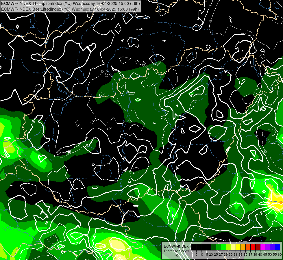This screenshot has height=260, width=283.
Task: Click the legend tick label 15
Action: [x=206, y=255]
